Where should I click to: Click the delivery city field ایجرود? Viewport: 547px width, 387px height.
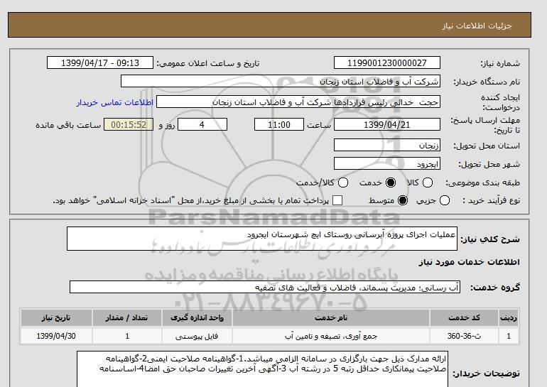pyautogui.click(x=387, y=164)
